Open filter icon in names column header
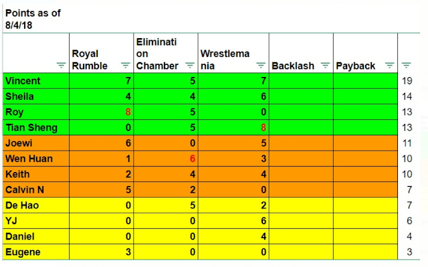 (x=61, y=66)
